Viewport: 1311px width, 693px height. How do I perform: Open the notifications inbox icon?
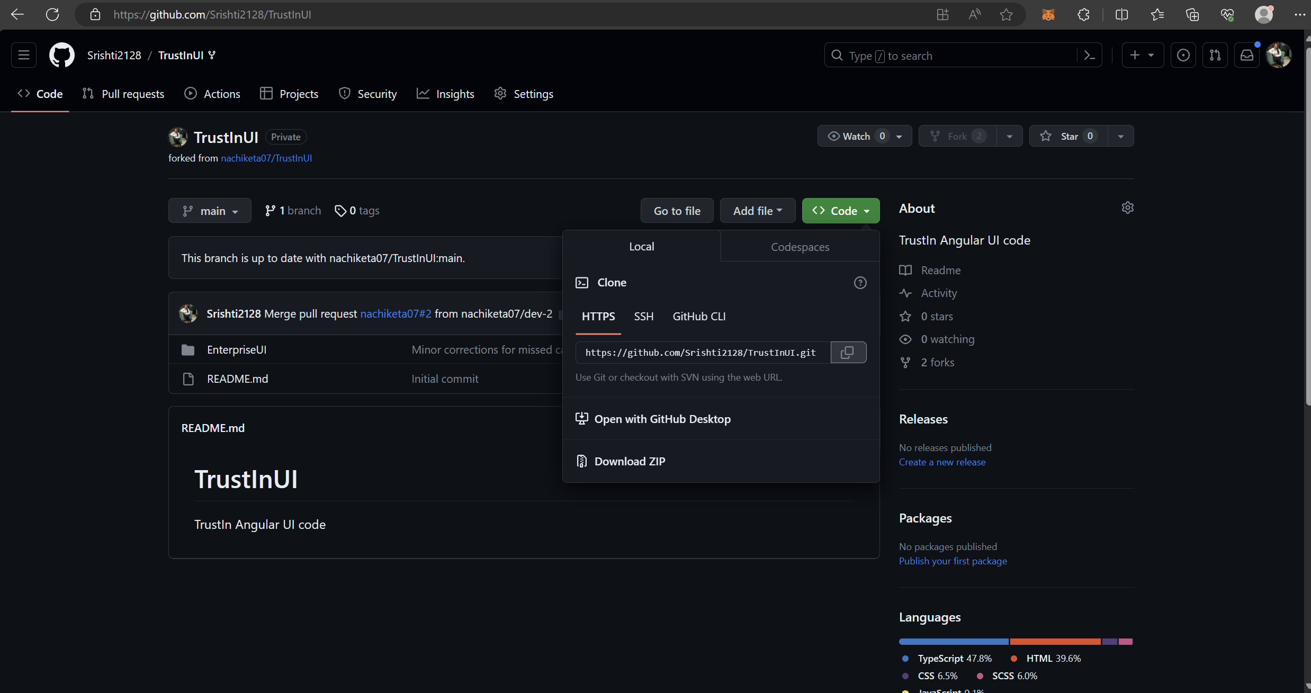(1246, 55)
